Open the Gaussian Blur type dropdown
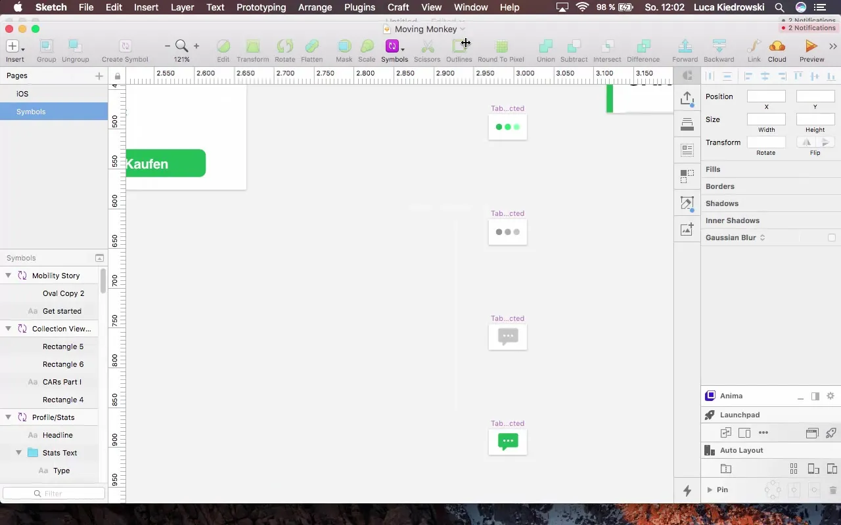Screen dimensions: 841x525 coord(762,238)
